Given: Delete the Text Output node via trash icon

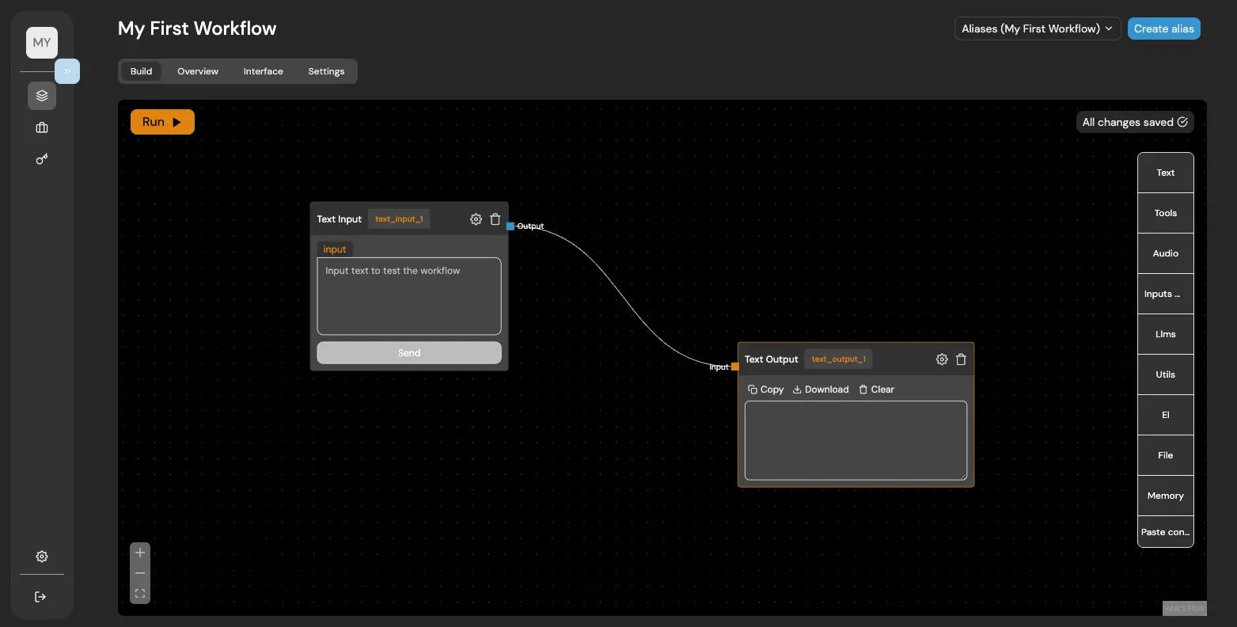Looking at the screenshot, I should coord(961,359).
